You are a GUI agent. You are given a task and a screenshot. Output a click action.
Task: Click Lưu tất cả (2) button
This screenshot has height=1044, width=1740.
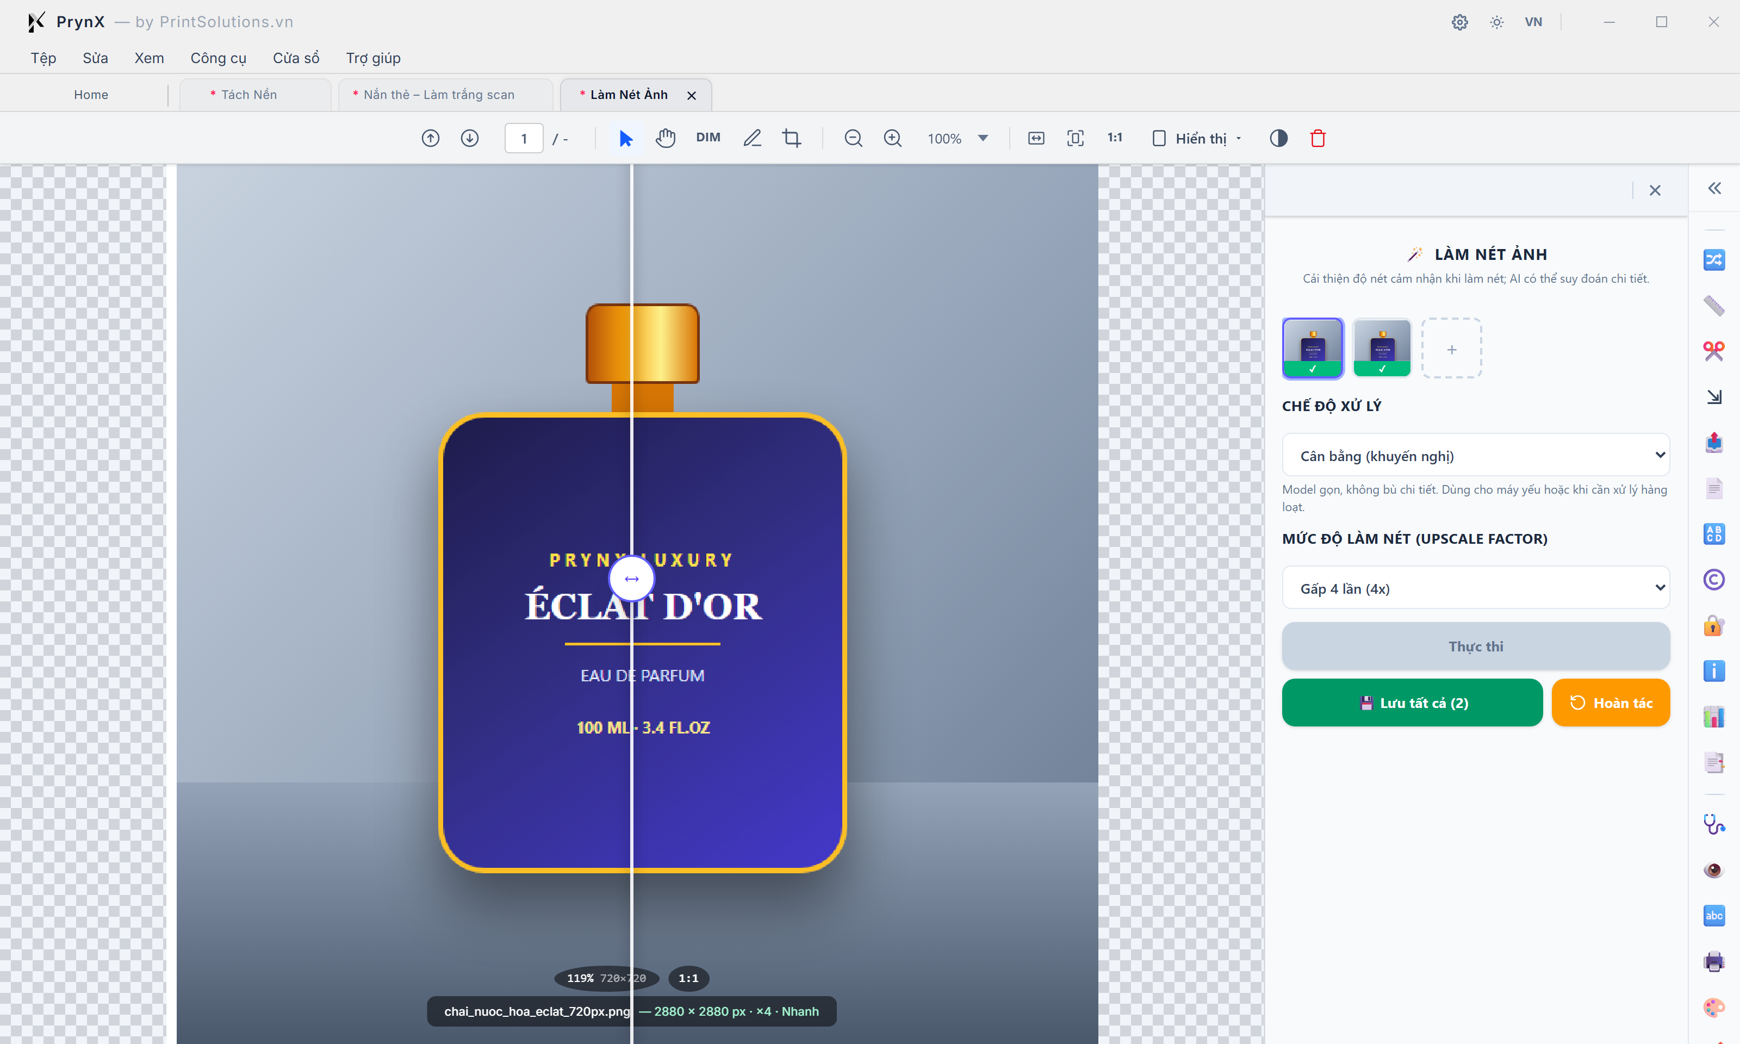1412,703
